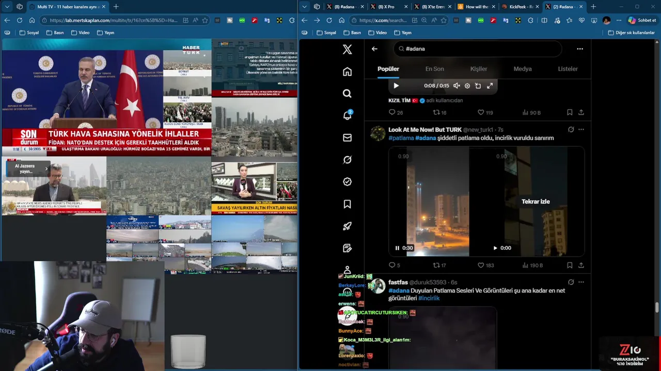
Task: Mute the top video at 0:08 / 0:15
Action: coord(457,86)
